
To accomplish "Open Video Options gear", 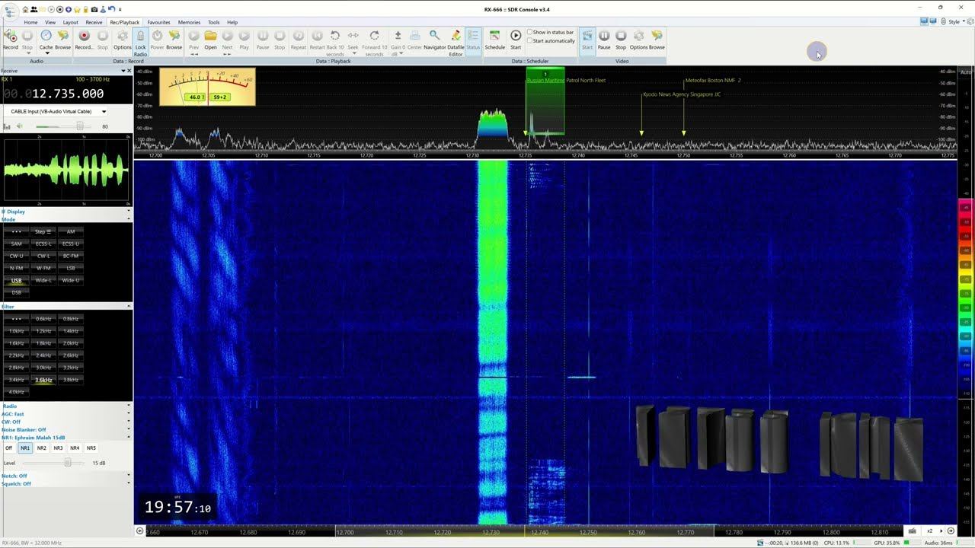I will coord(638,36).
